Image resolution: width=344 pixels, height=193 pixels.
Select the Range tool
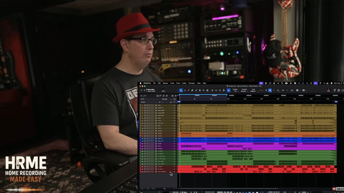point(185,90)
